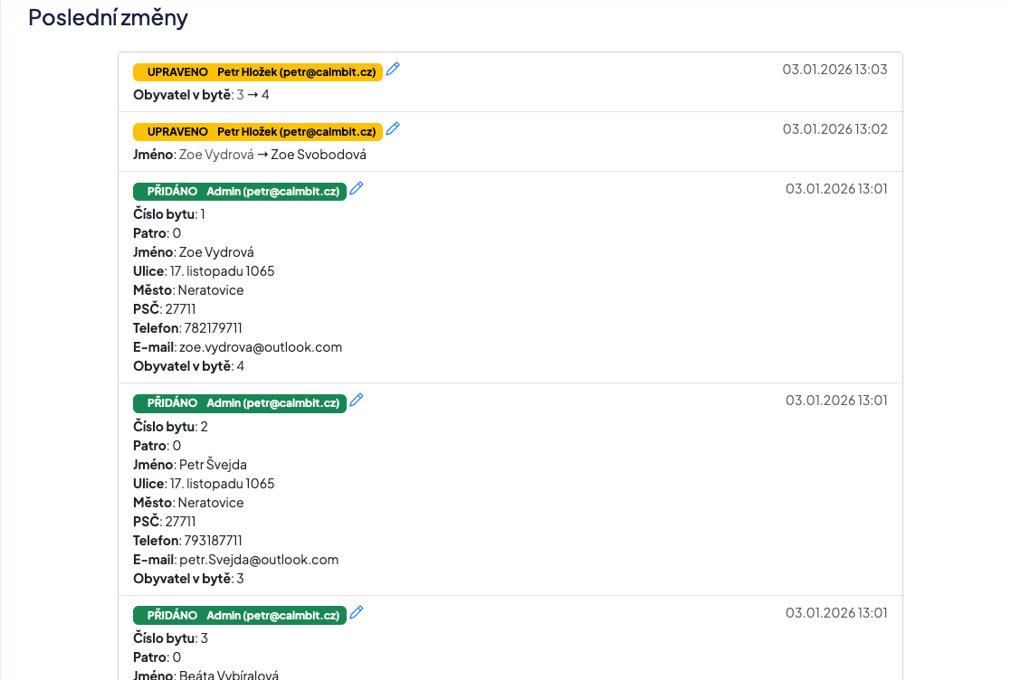Click the 'Poslední změny' heading
1011x680 pixels.
point(108,17)
